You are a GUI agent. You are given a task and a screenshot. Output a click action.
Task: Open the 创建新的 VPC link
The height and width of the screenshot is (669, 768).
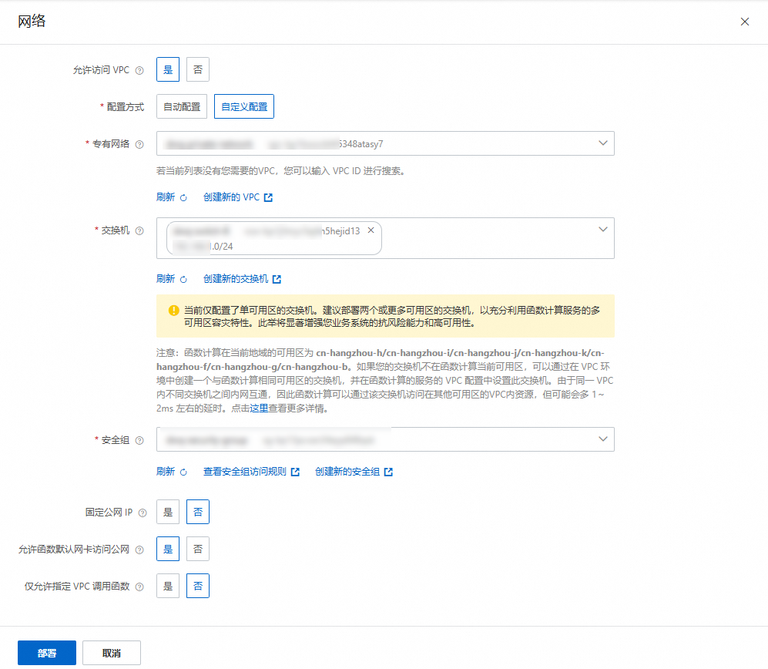231,197
